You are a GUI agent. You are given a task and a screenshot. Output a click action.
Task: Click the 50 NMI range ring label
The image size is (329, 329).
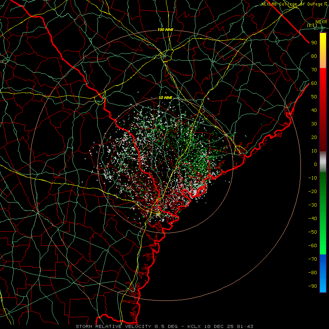click(x=165, y=98)
